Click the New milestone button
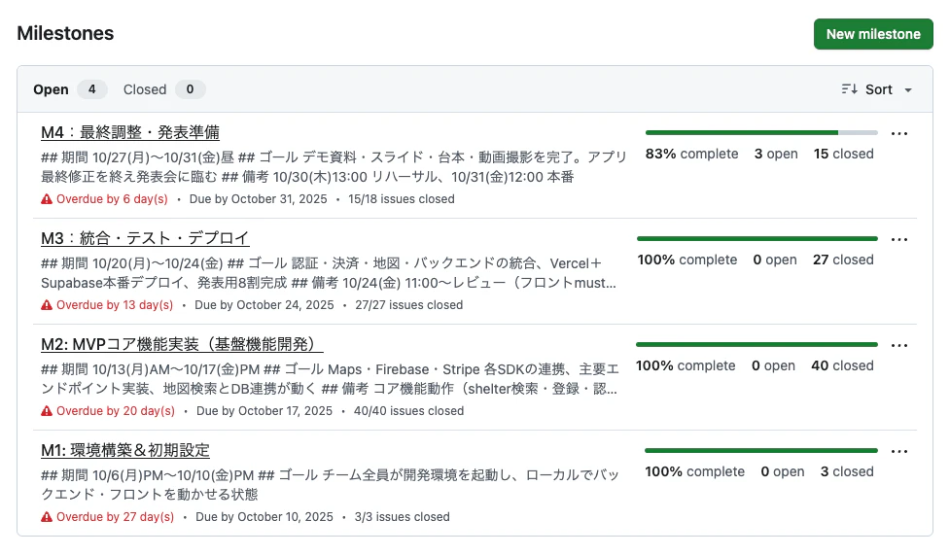This screenshot has width=950, height=555. click(873, 34)
